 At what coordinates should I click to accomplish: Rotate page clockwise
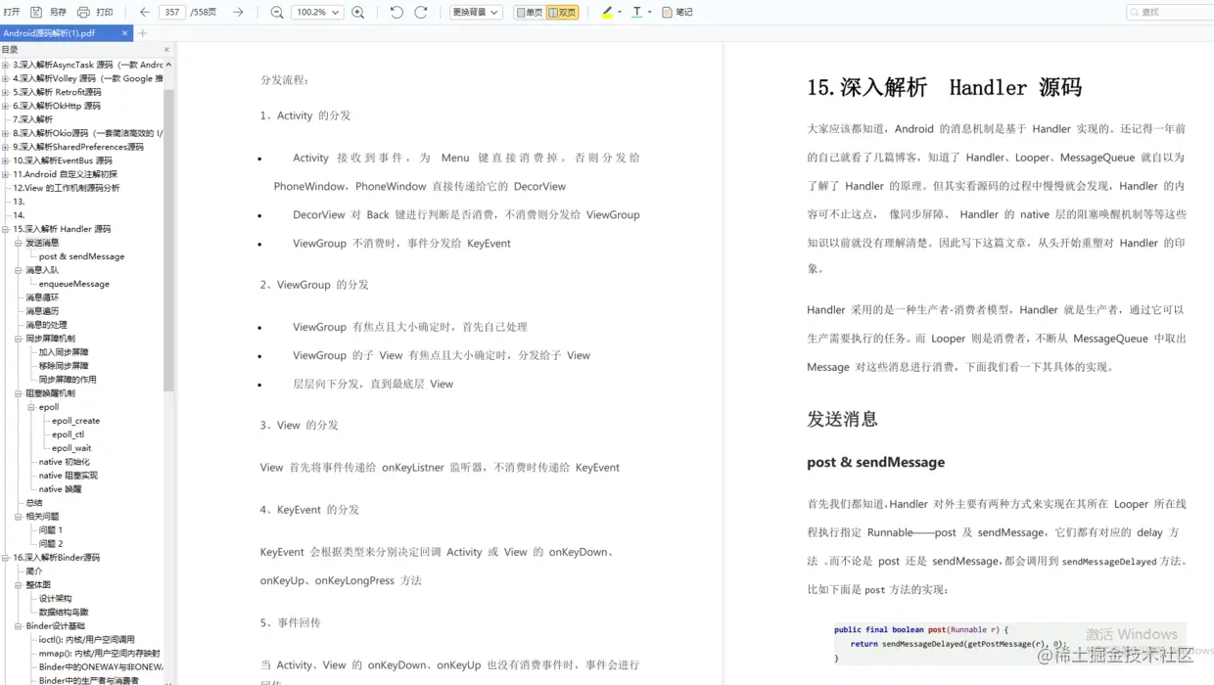(x=421, y=12)
